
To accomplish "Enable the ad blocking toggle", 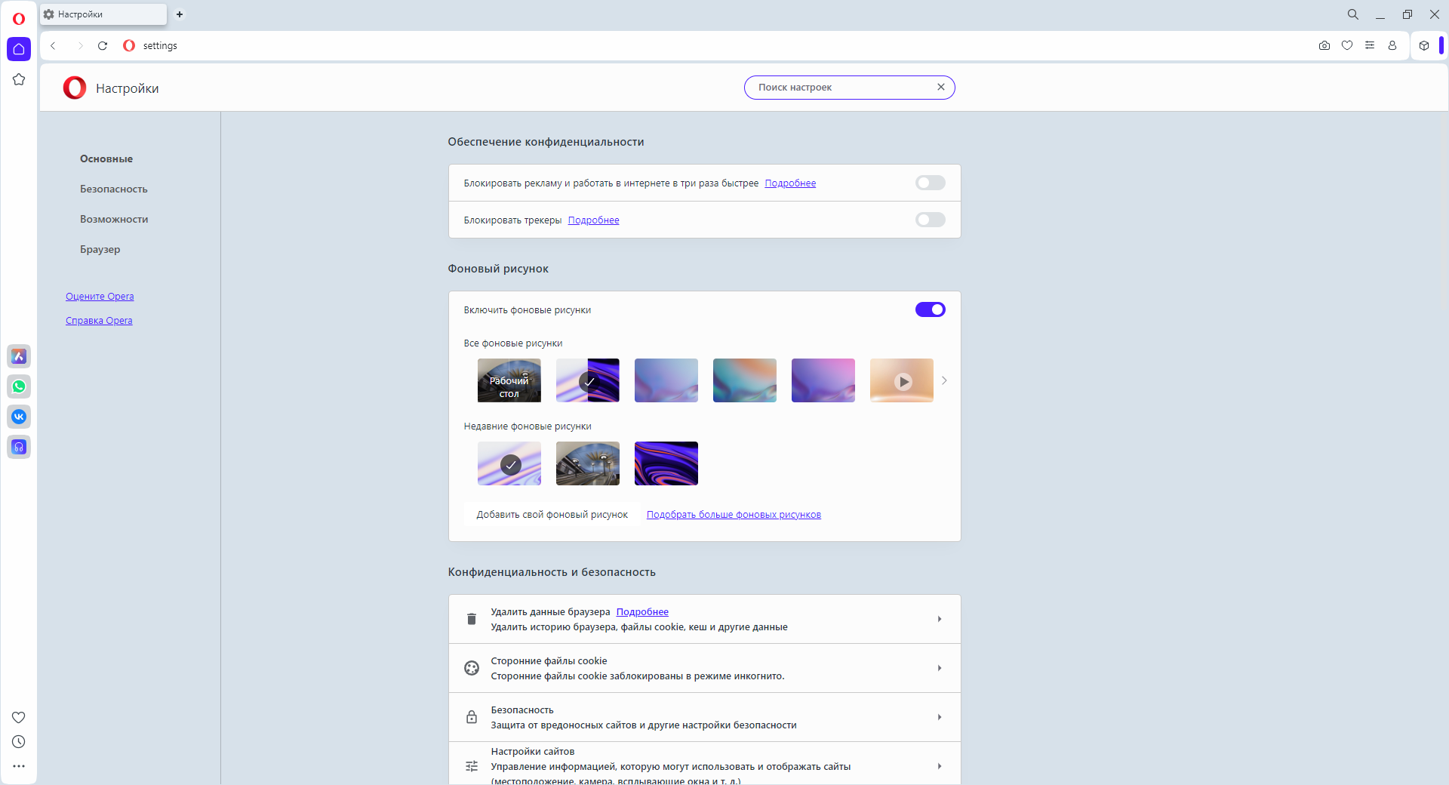I will pyautogui.click(x=930, y=183).
